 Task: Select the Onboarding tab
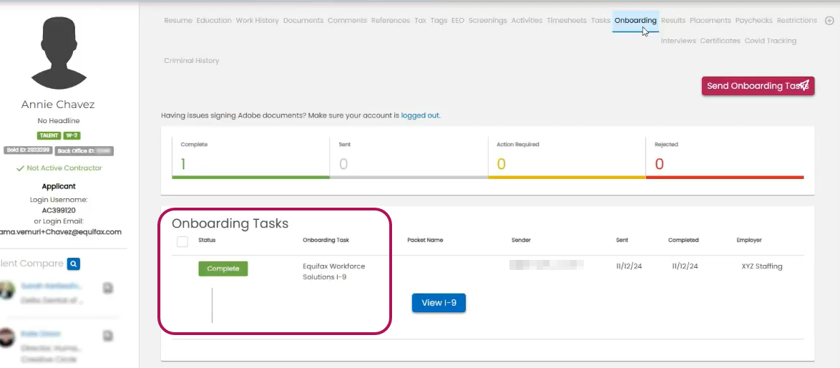[x=635, y=20]
